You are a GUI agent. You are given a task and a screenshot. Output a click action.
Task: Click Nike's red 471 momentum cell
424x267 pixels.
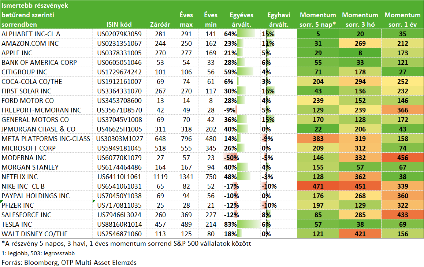[x=318, y=186]
